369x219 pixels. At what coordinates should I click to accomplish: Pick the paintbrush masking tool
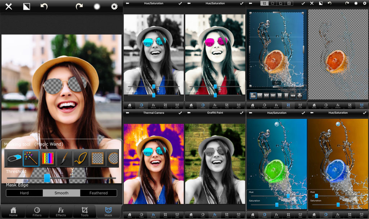(64, 158)
